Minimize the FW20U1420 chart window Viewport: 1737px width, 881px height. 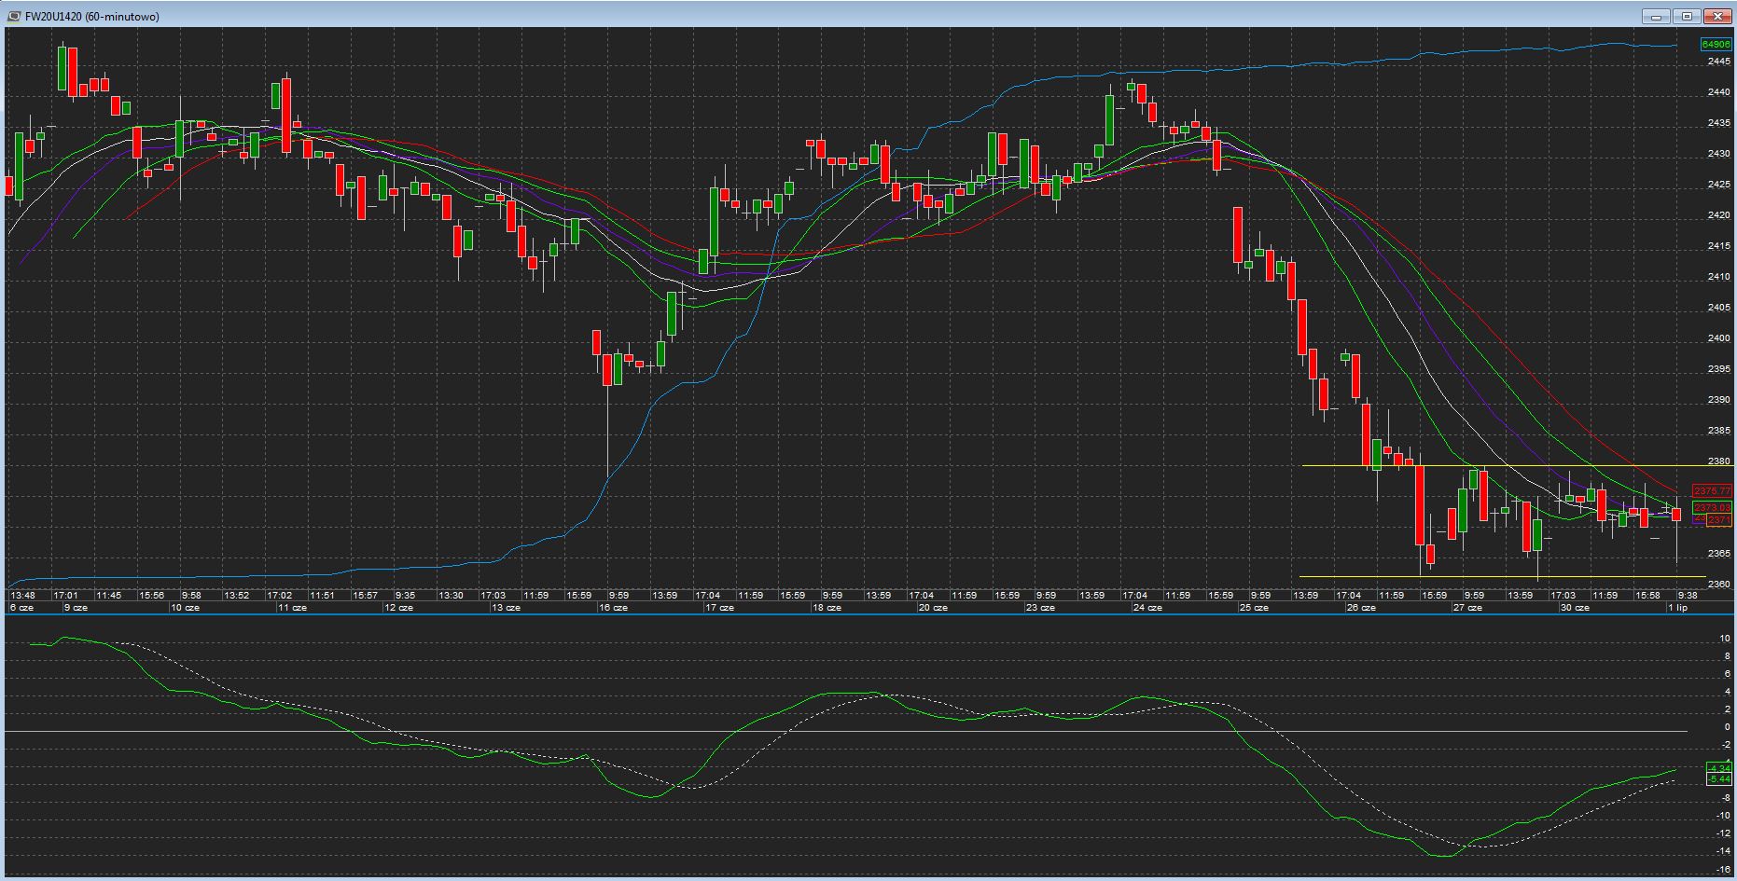[x=1657, y=16]
